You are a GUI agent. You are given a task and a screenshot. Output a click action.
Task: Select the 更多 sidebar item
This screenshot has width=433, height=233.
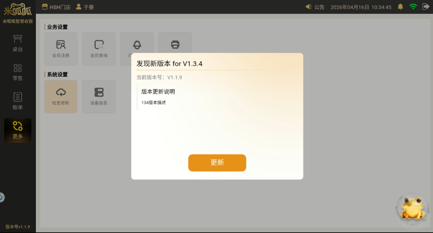[x=18, y=130]
